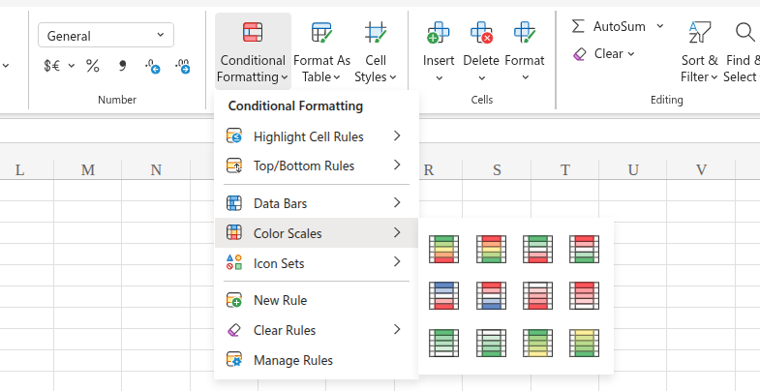The width and height of the screenshot is (760, 391).
Task: Select column header S
Action: tap(497, 170)
